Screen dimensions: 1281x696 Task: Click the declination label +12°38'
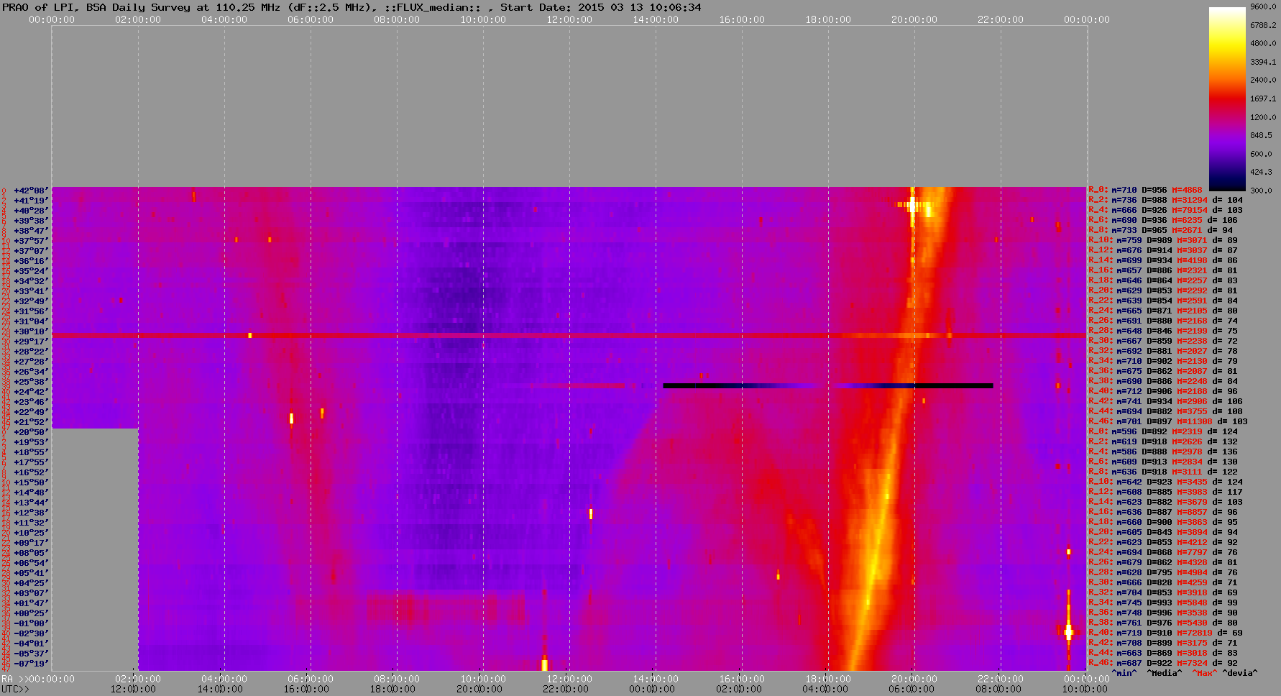coord(31,513)
